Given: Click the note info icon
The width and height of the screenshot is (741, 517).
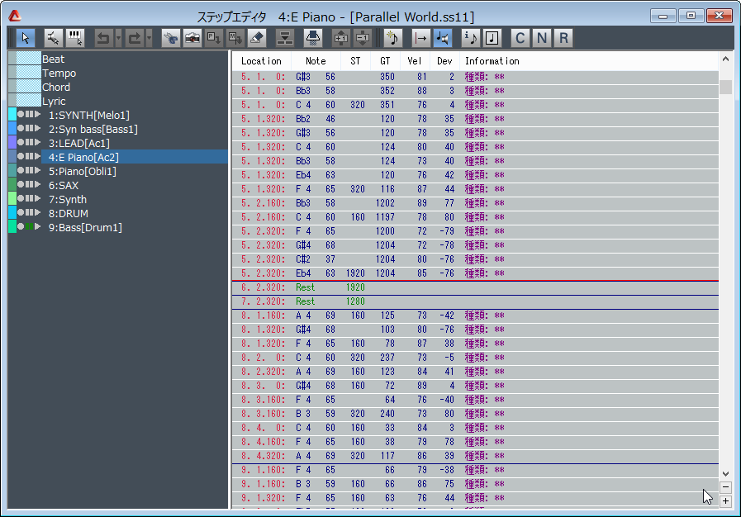Looking at the screenshot, I should pyautogui.click(x=470, y=38).
